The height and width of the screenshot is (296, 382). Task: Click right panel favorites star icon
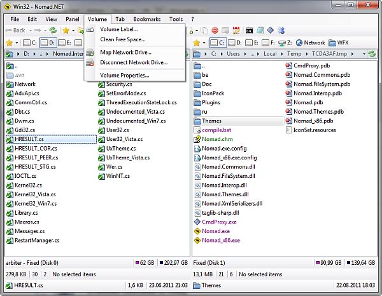click(x=197, y=43)
